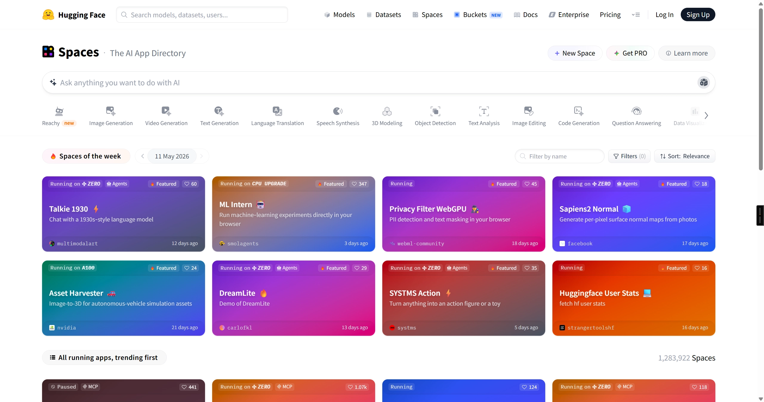
Task: Click the Sign Up button
Action: tap(698, 15)
